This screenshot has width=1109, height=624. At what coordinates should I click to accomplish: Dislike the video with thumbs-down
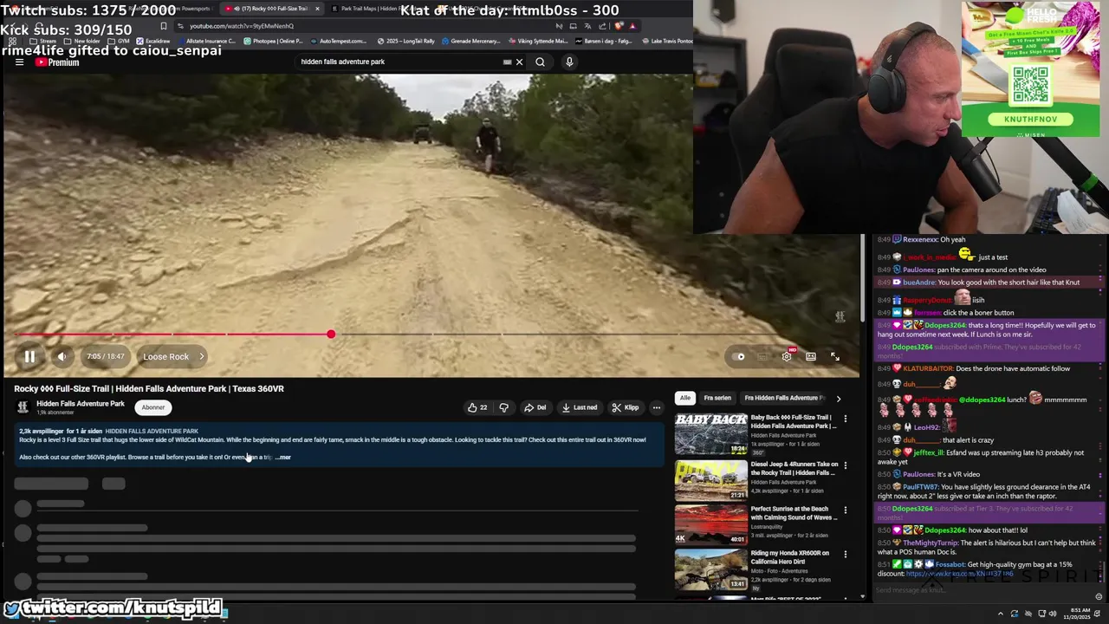click(503, 407)
